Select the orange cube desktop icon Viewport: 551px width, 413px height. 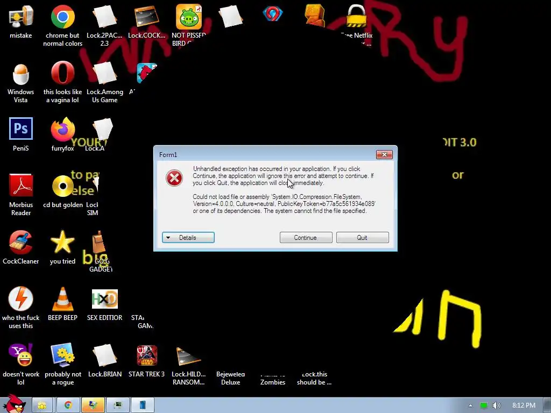point(314,15)
